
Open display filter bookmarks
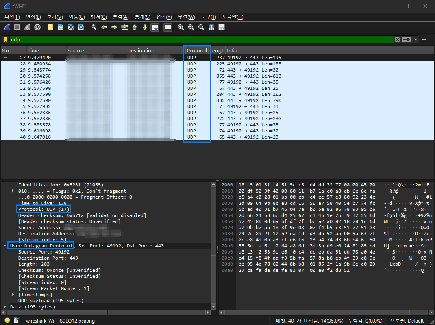click(6, 39)
